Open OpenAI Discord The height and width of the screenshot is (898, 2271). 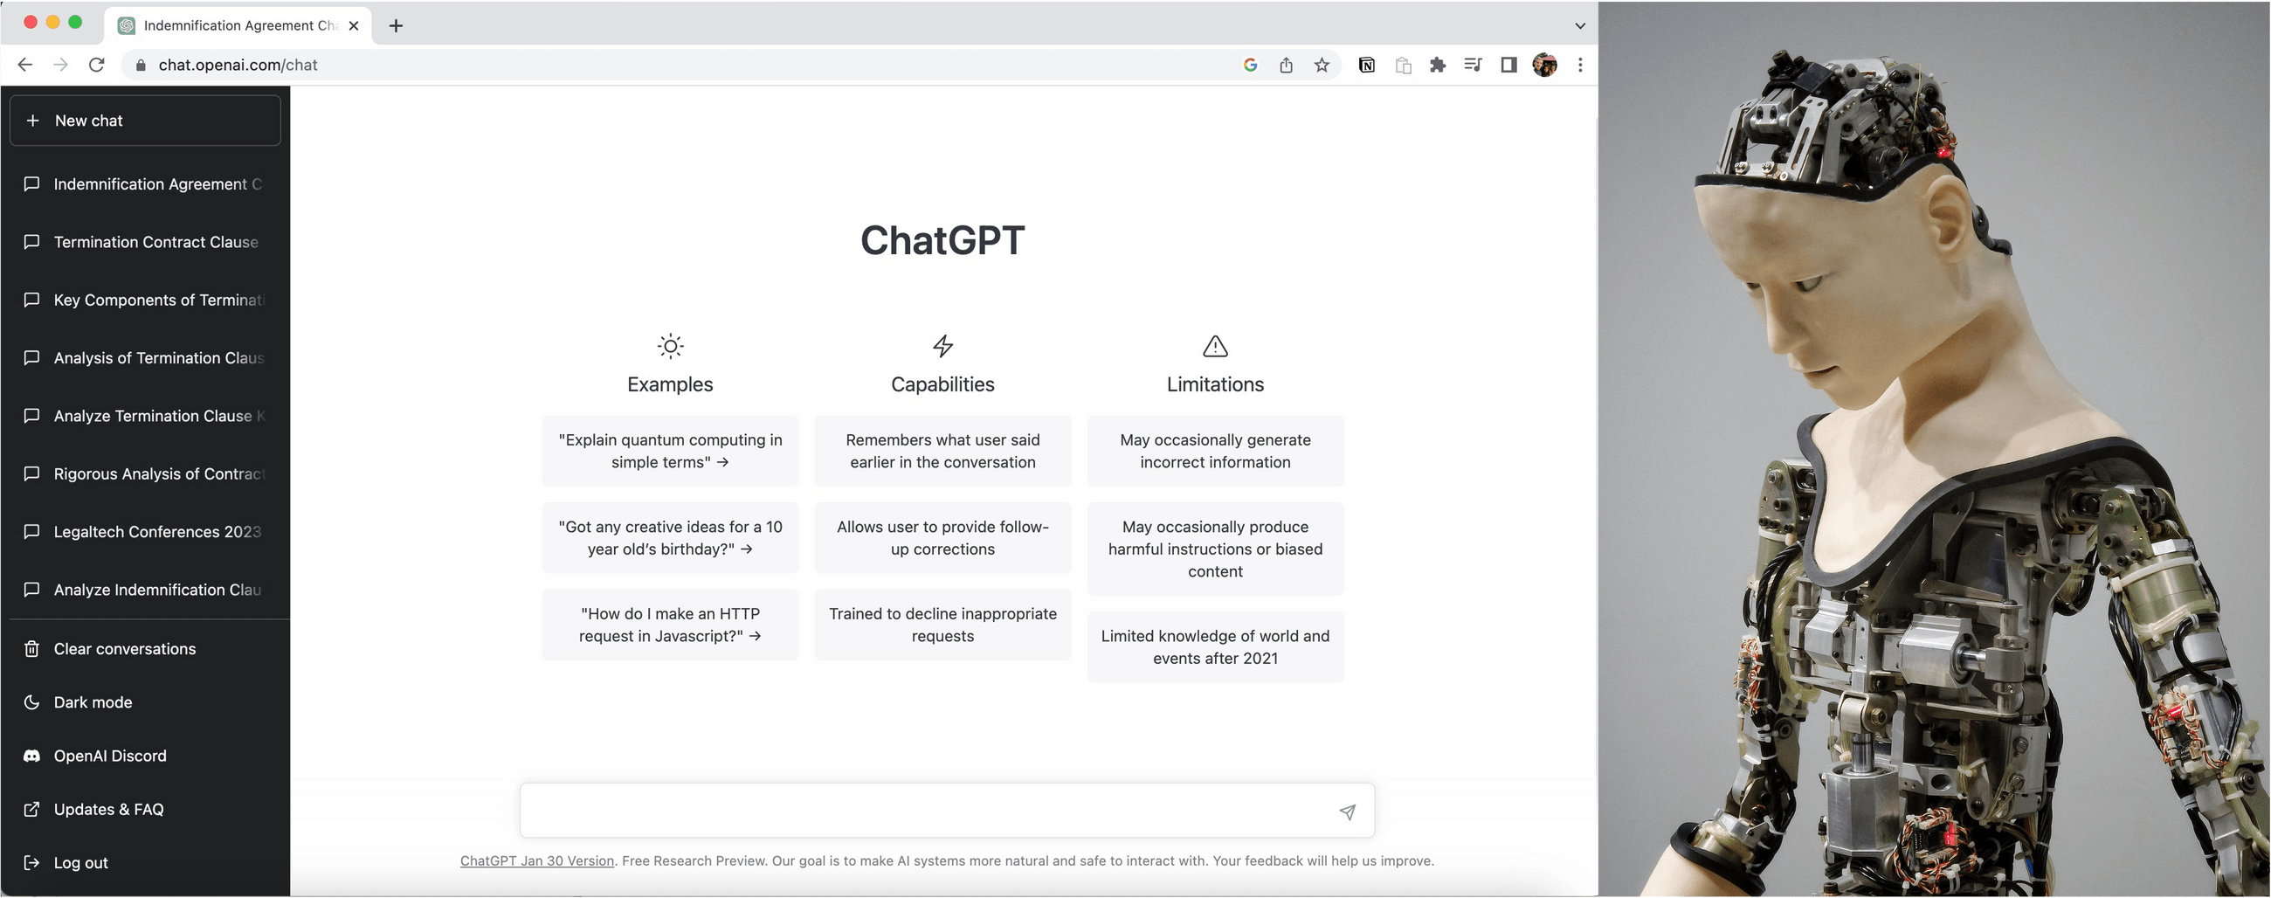[x=109, y=756]
